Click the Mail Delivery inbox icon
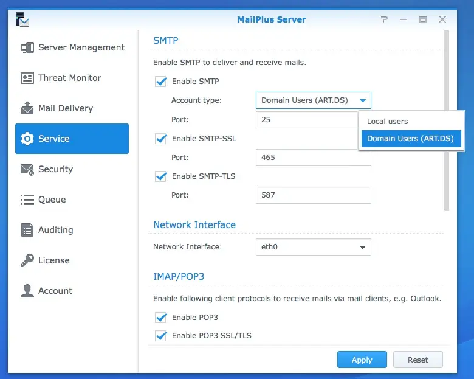This screenshot has width=474, height=379. [x=27, y=108]
